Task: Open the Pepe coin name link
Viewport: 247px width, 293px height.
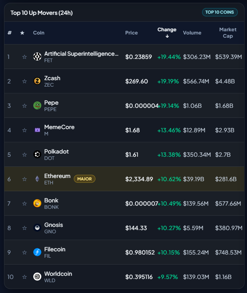Action: click(x=51, y=103)
